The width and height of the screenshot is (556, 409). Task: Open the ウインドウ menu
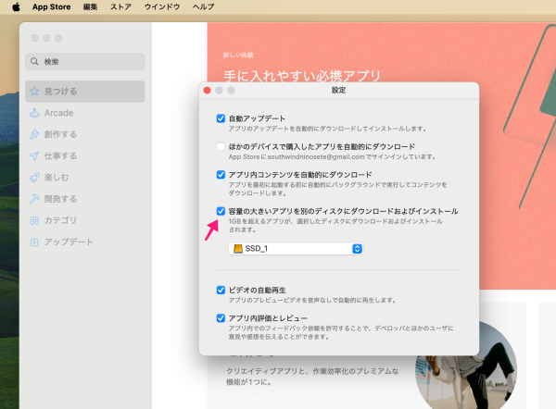(x=162, y=6)
